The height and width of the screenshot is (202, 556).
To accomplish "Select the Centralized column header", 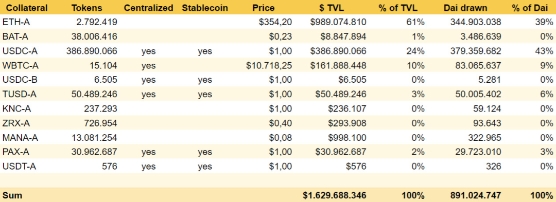I will pyautogui.click(x=149, y=7).
